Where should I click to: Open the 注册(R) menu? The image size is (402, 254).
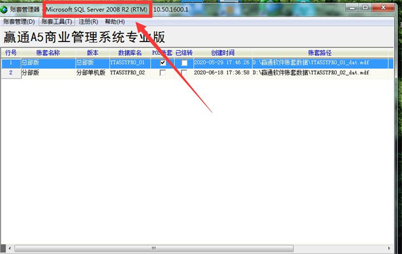click(x=88, y=22)
